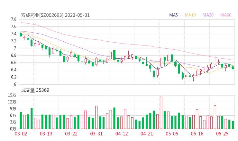This screenshot has height=141, width=238.
Task: Select the last green volume bar on the right
Action: tap(233, 125)
